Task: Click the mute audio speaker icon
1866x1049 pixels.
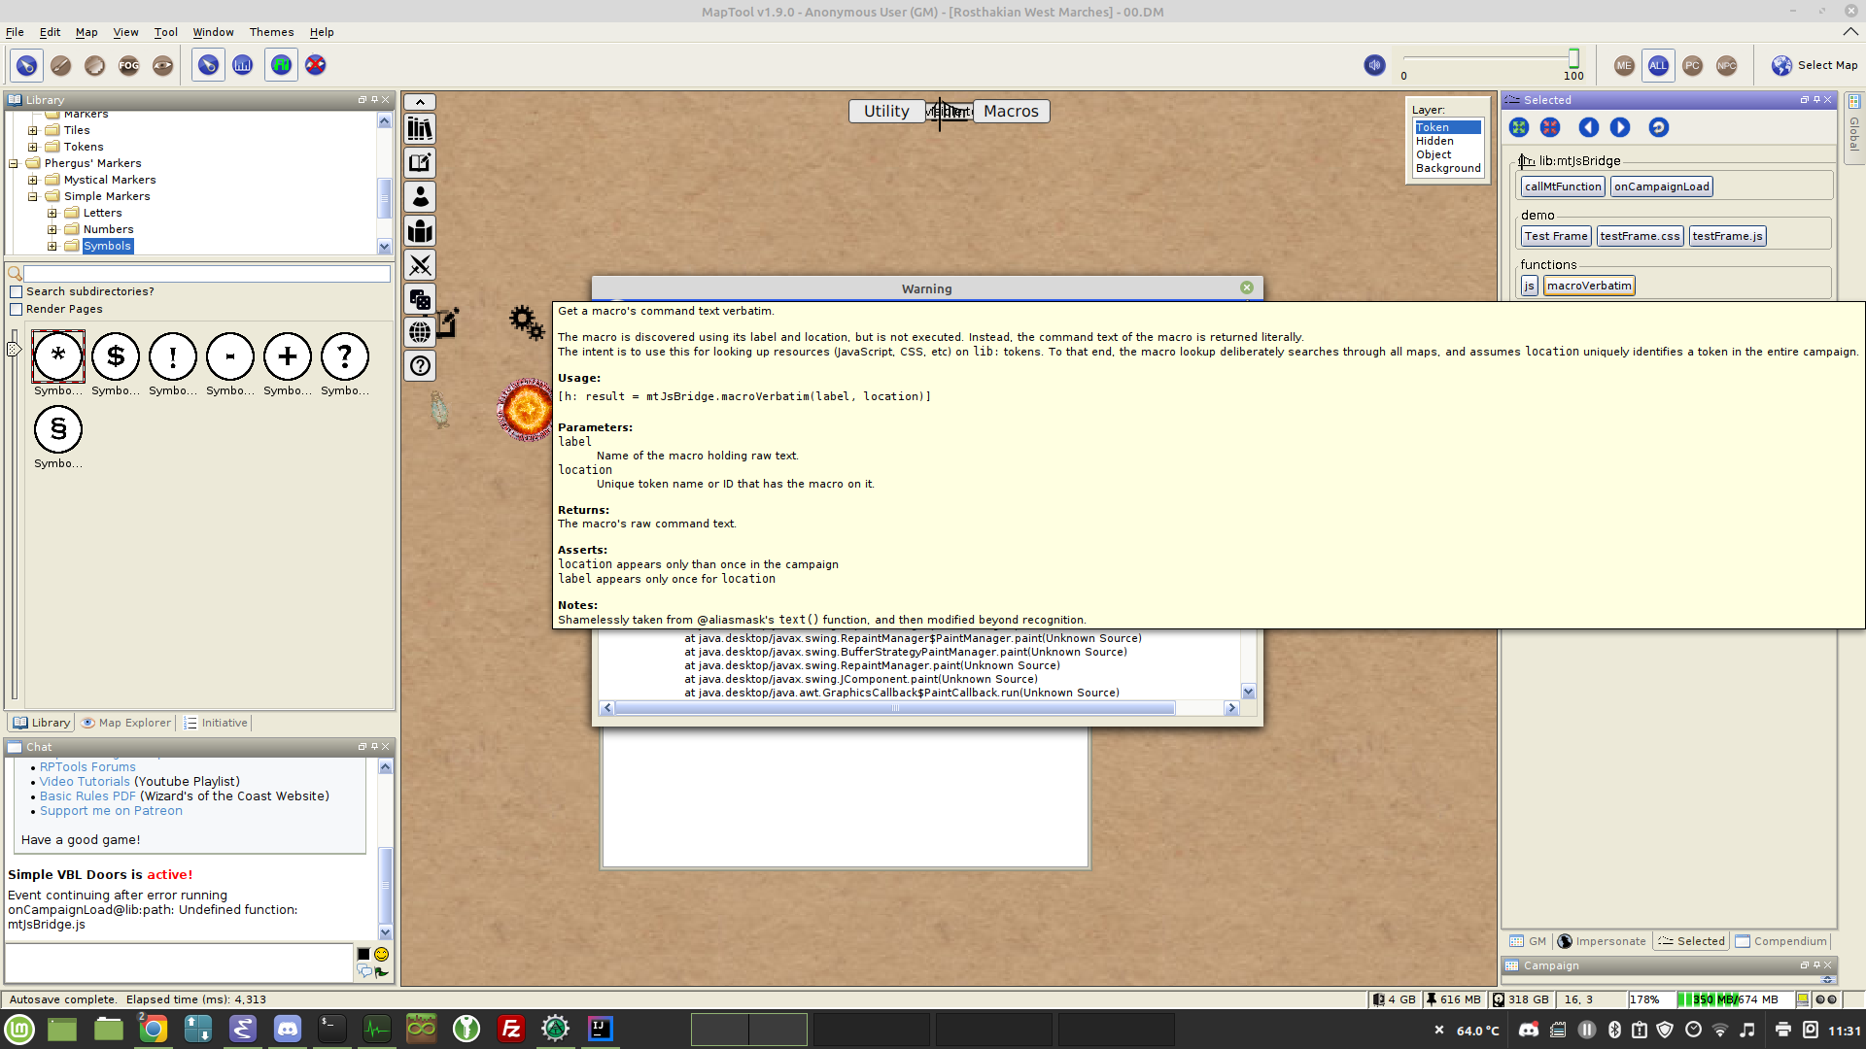Action: tap(1374, 65)
